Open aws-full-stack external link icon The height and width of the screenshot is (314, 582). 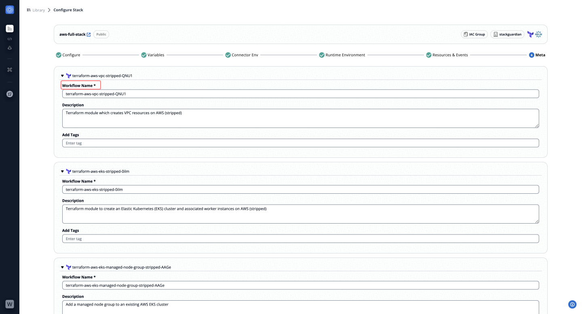pos(89,35)
